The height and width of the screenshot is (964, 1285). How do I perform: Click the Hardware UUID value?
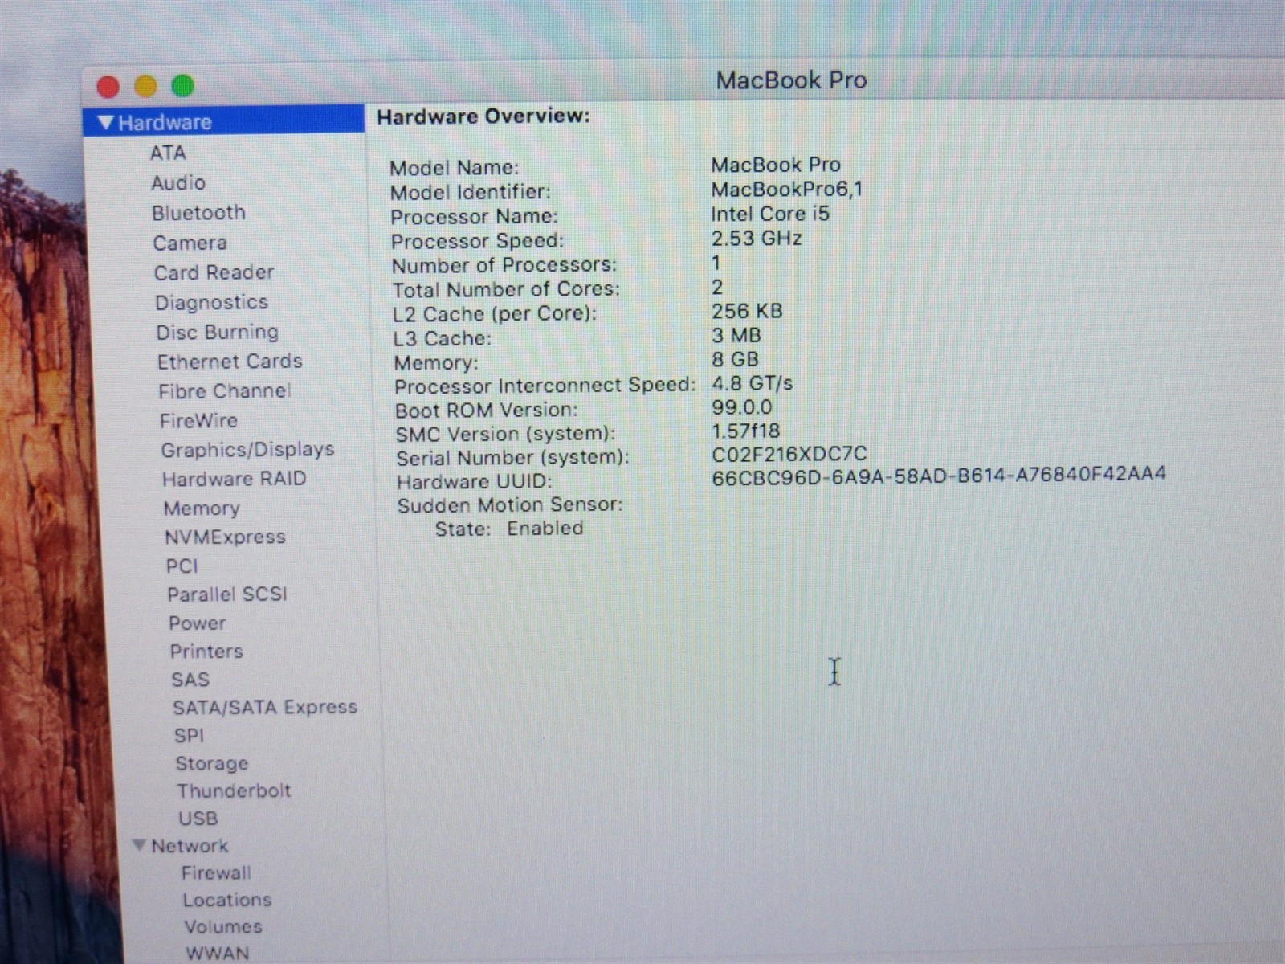938,475
